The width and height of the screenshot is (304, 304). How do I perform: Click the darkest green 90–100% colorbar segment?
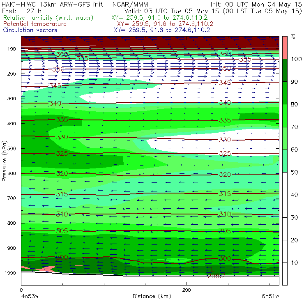(285, 70)
